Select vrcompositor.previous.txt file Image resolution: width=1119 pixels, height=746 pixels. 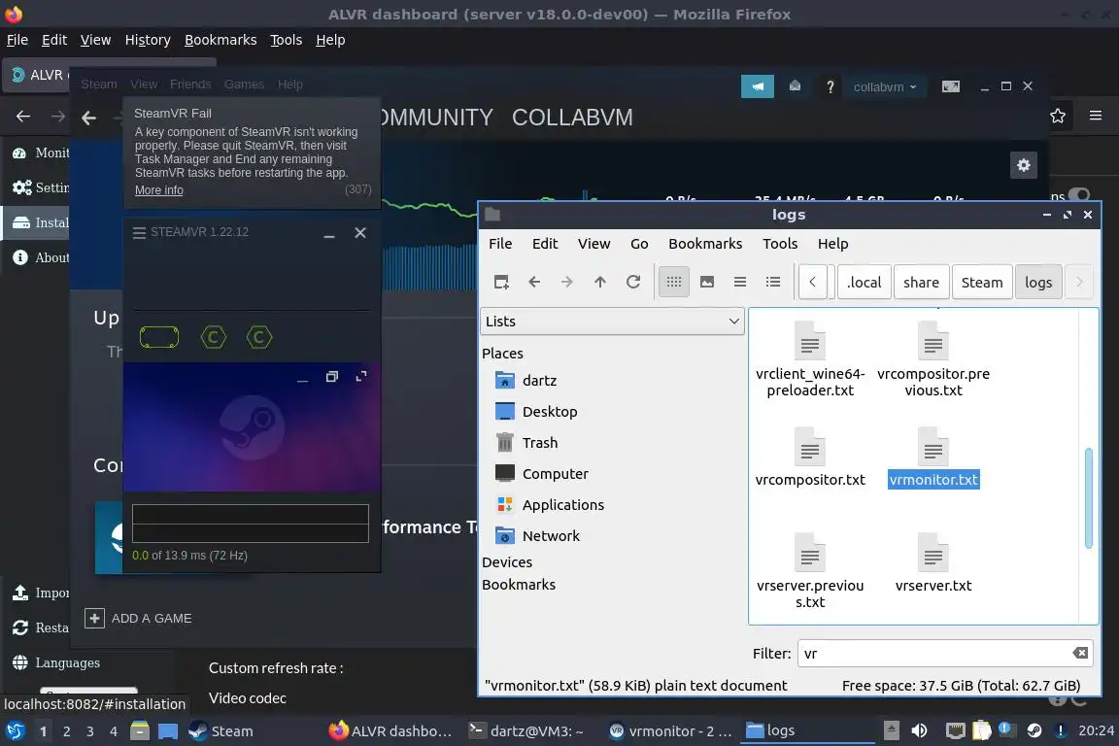pos(933,359)
